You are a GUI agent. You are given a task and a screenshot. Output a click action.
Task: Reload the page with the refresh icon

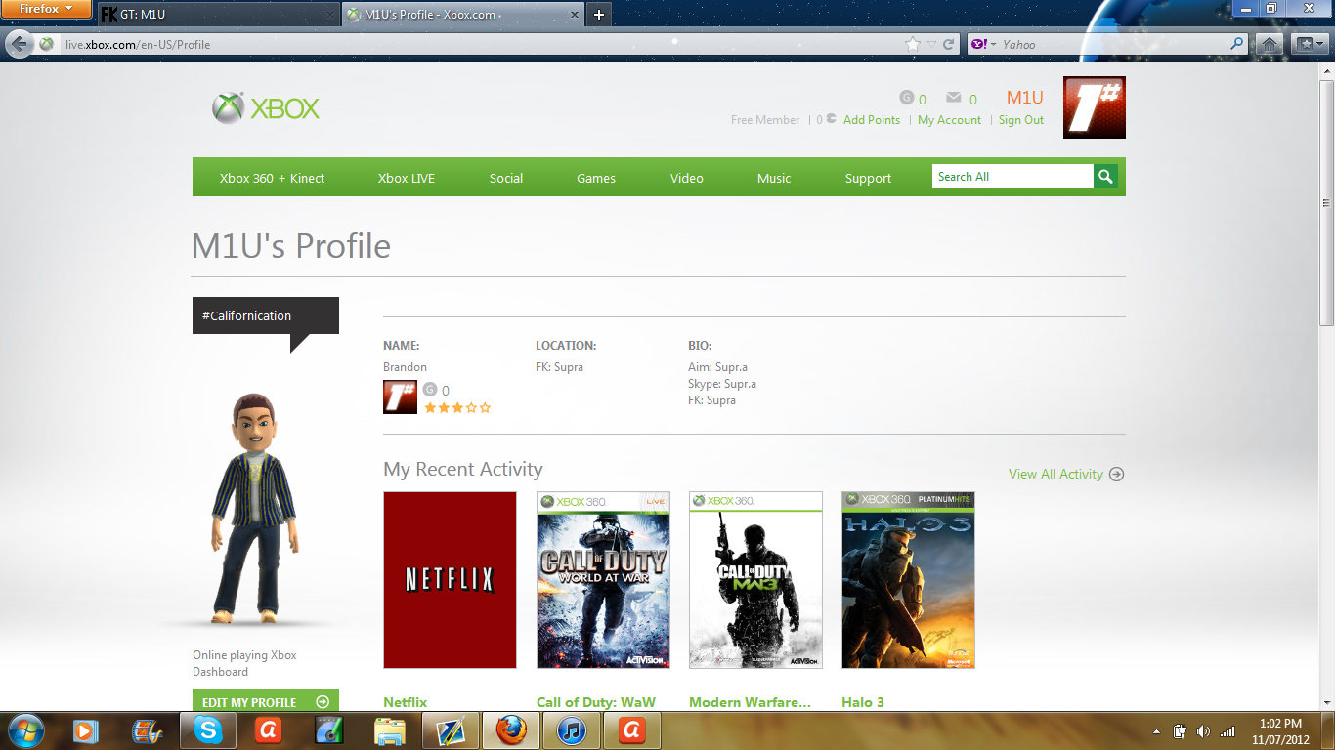[x=948, y=44]
